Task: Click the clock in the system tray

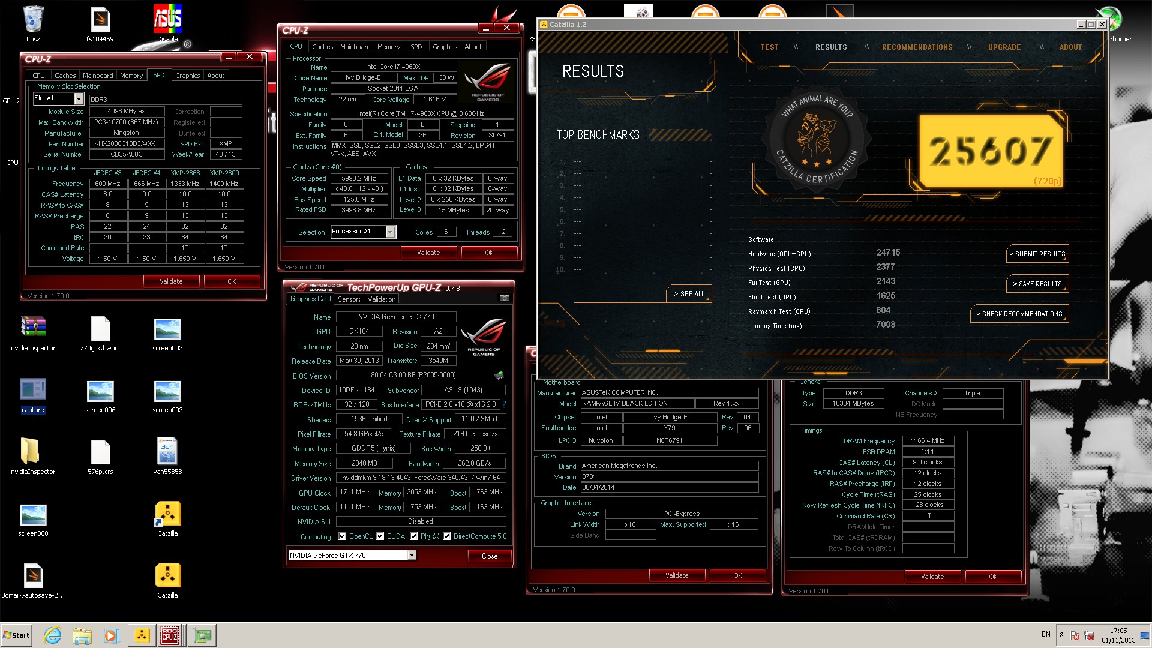Action: (x=1118, y=635)
